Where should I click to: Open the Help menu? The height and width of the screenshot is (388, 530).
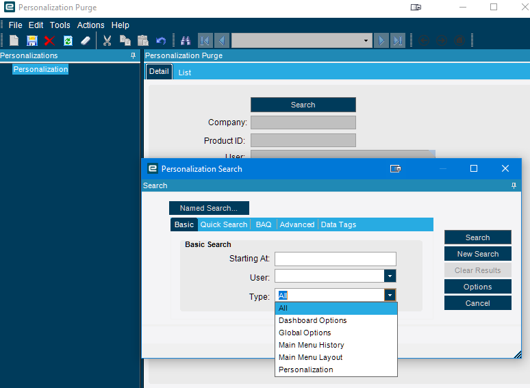tap(121, 25)
